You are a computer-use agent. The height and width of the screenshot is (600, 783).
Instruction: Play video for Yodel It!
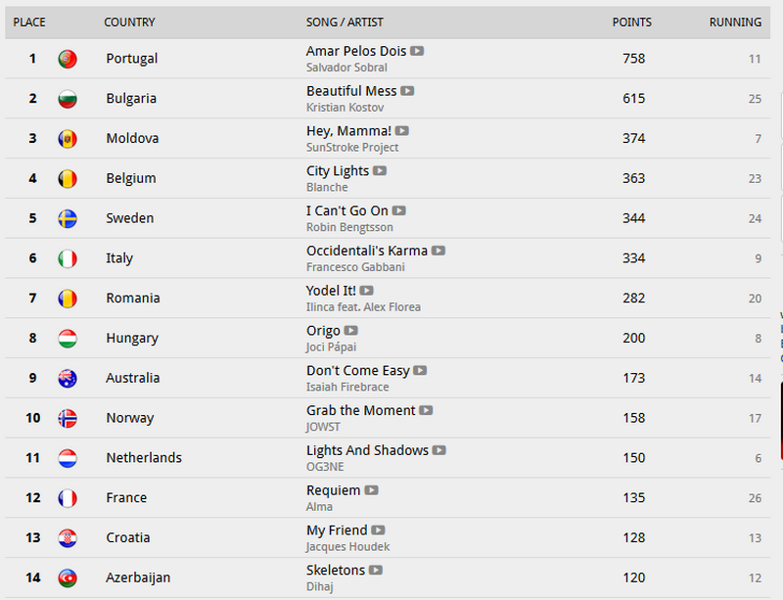[366, 291]
